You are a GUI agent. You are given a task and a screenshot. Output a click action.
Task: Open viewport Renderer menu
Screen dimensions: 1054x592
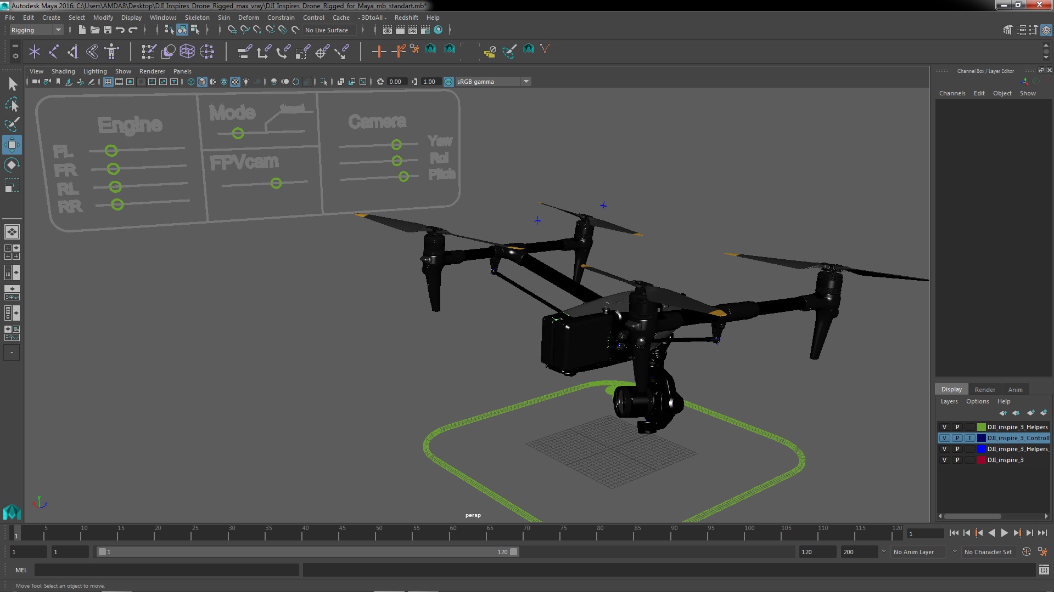coord(152,71)
